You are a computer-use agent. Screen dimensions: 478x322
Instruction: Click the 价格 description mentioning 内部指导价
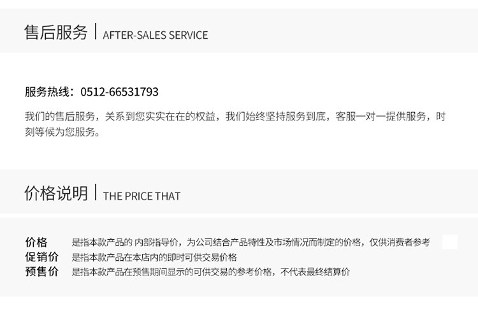pos(250,242)
